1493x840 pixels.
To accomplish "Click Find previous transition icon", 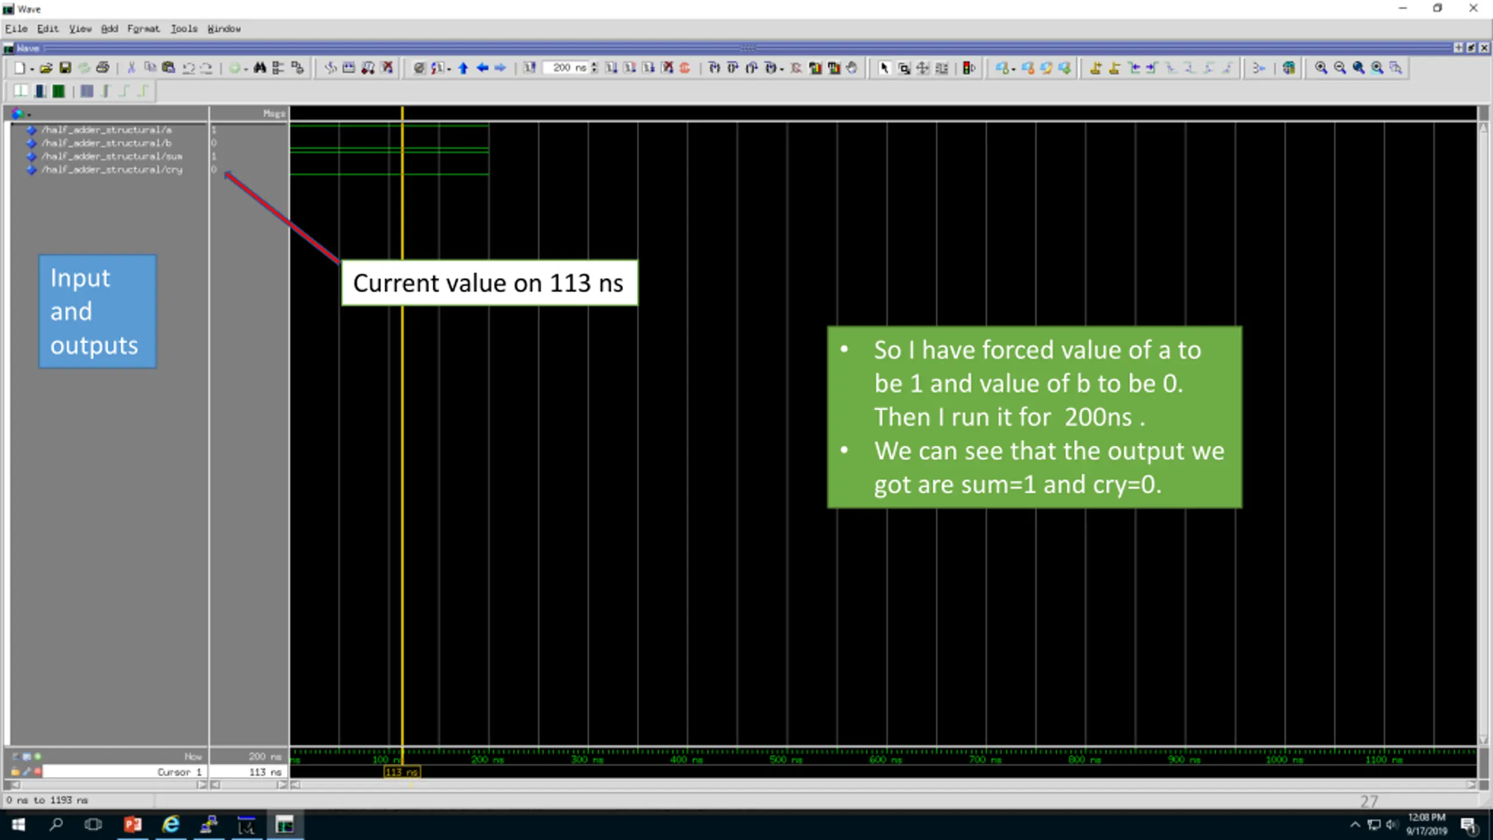I will pos(1134,68).
